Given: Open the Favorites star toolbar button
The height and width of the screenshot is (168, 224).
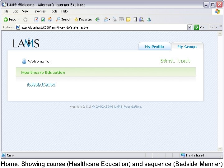Looking at the screenshot, I should (83, 19).
